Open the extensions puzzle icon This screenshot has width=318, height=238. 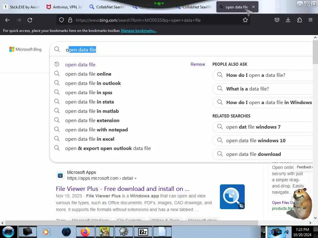pos(299,20)
